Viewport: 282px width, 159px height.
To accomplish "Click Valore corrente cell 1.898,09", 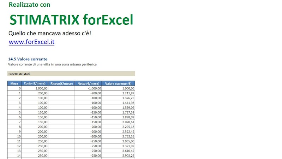I will [118, 117].
